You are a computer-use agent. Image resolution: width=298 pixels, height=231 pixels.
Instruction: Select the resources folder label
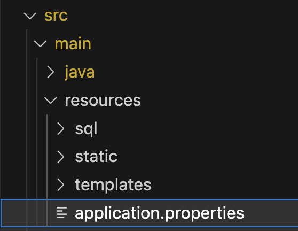point(103,101)
